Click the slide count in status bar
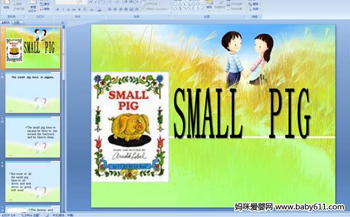Screen dimensions: 350x217 [9, 215]
